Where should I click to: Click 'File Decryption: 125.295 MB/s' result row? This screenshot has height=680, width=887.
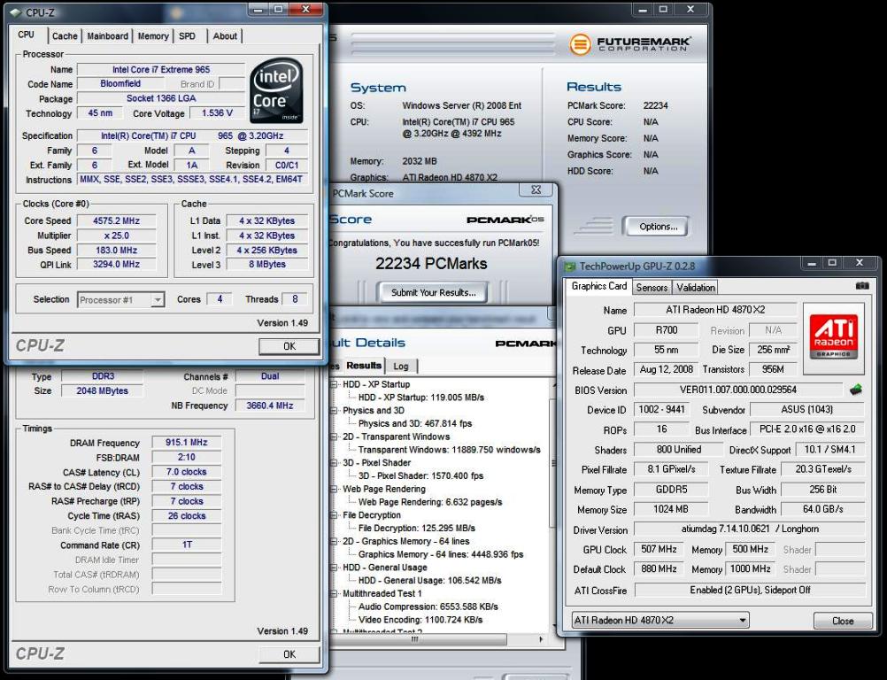tap(416, 528)
